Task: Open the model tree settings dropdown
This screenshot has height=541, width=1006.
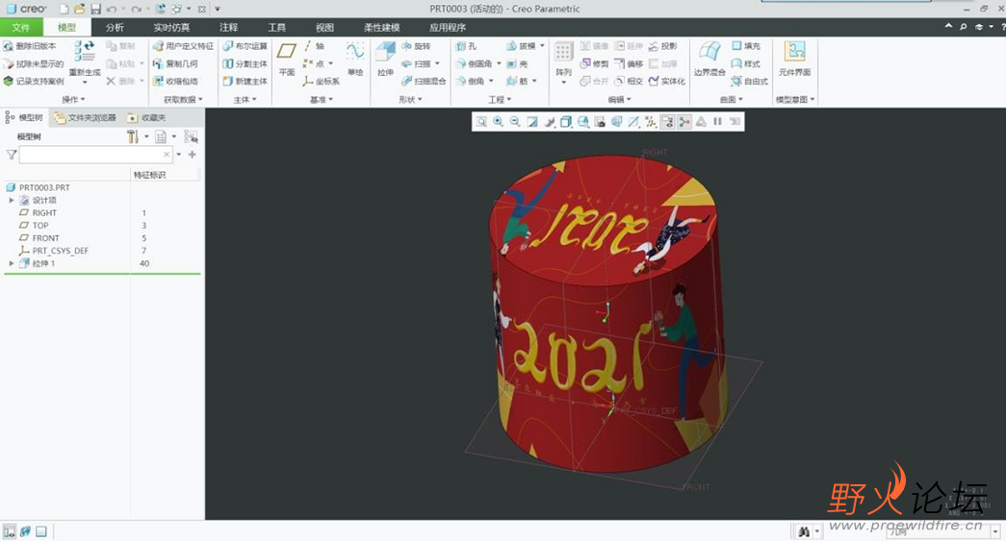Action: coord(146,136)
